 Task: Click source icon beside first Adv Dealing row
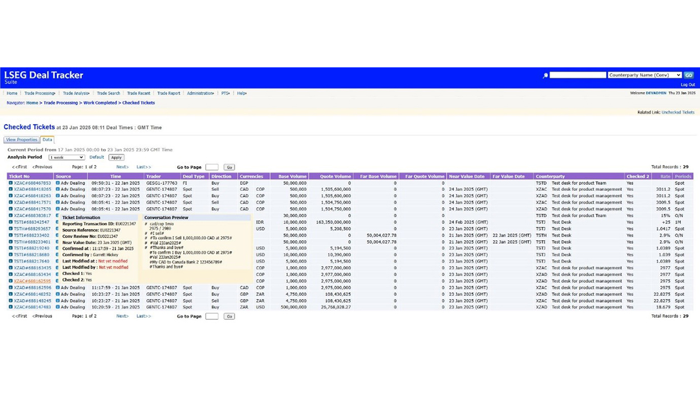click(x=58, y=183)
